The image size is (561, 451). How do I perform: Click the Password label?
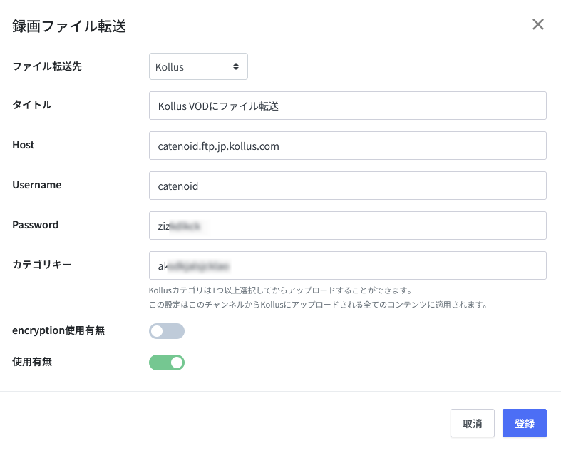(x=36, y=225)
